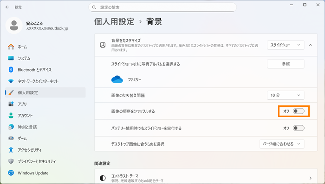The width and height of the screenshot is (325, 184).
Task: Click the ゲーム controller icon
Action: point(11,138)
